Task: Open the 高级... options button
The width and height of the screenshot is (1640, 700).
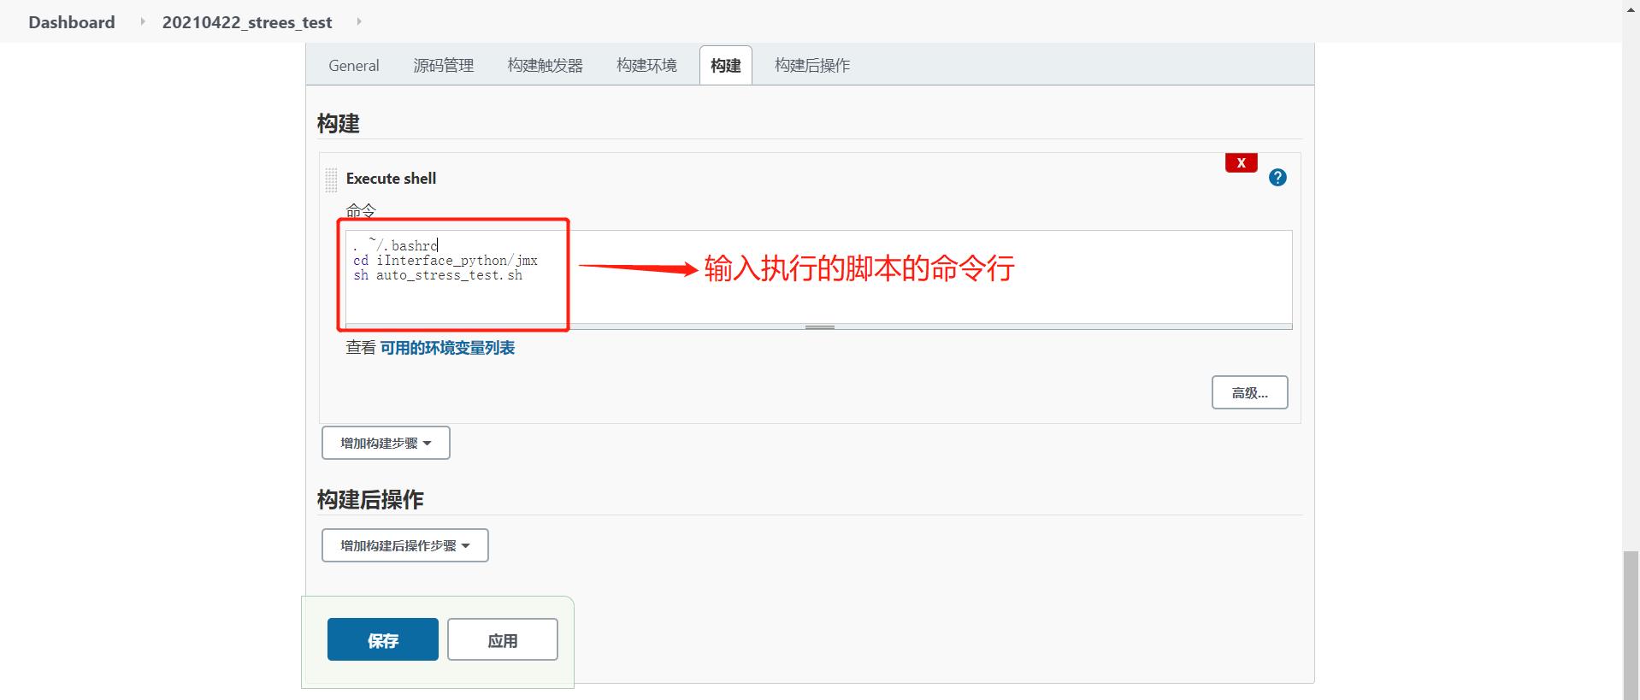Action: 1249,392
